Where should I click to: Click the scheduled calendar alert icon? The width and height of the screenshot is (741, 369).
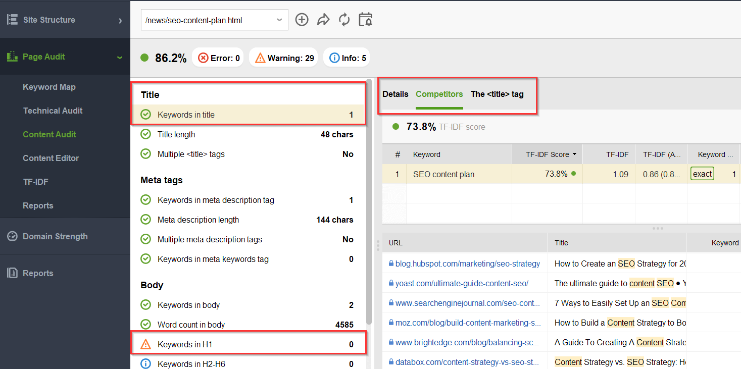[x=365, y=20]
